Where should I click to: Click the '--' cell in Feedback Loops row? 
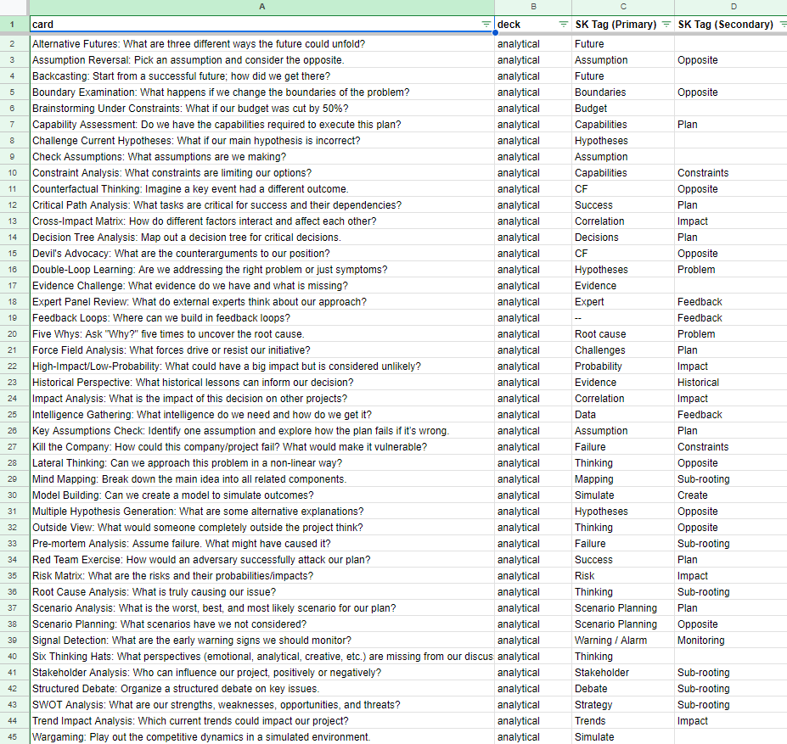pos(623,318)
